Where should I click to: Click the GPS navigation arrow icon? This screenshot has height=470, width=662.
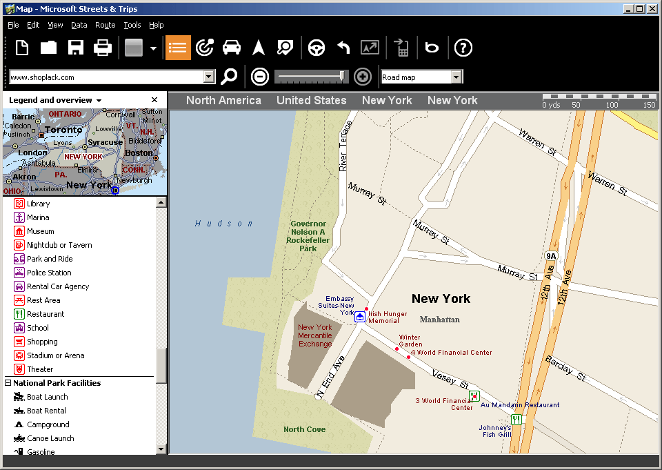(x=259, y=48)
